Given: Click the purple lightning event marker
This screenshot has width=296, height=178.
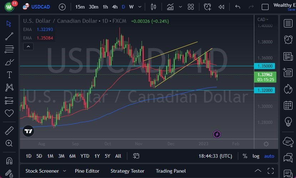Looking at the screenshot, I should click(x=217, y=134).
